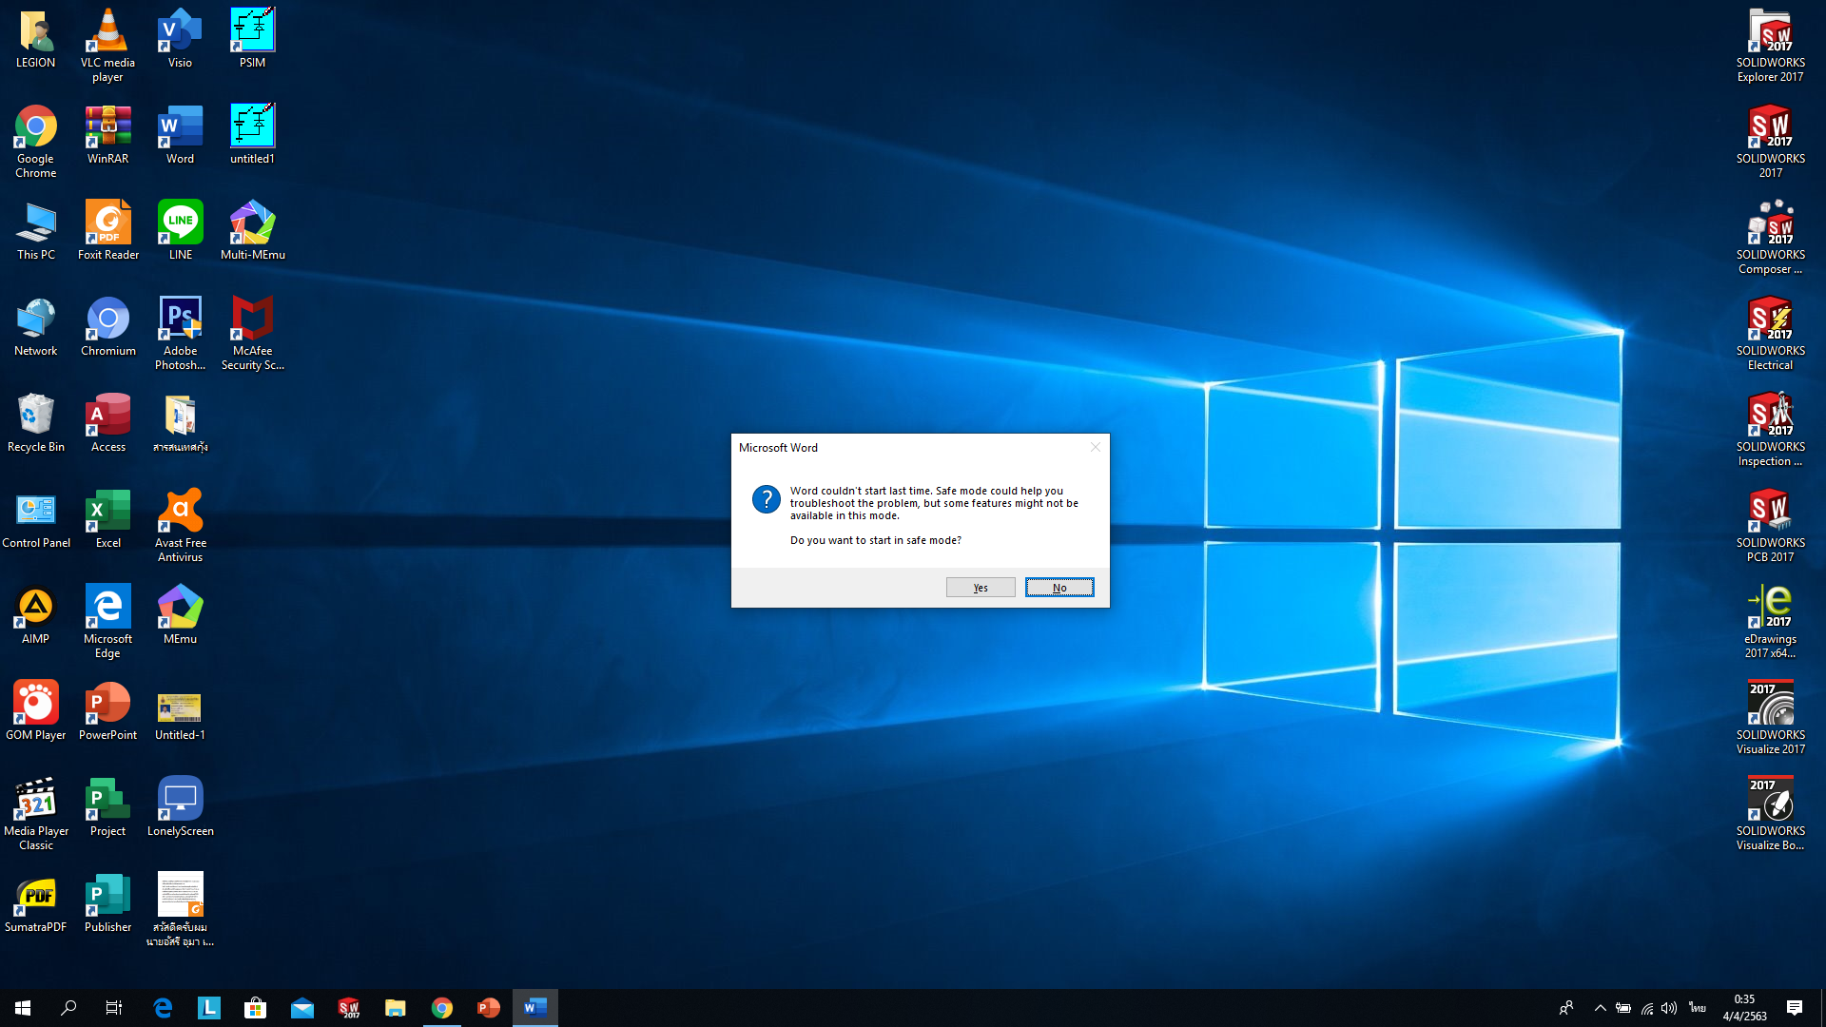Viewport: 1826px width, 1027px height.
Task: Select the SOLIDWORKS Explorer 2017 icon
Action: [1770, 46]
